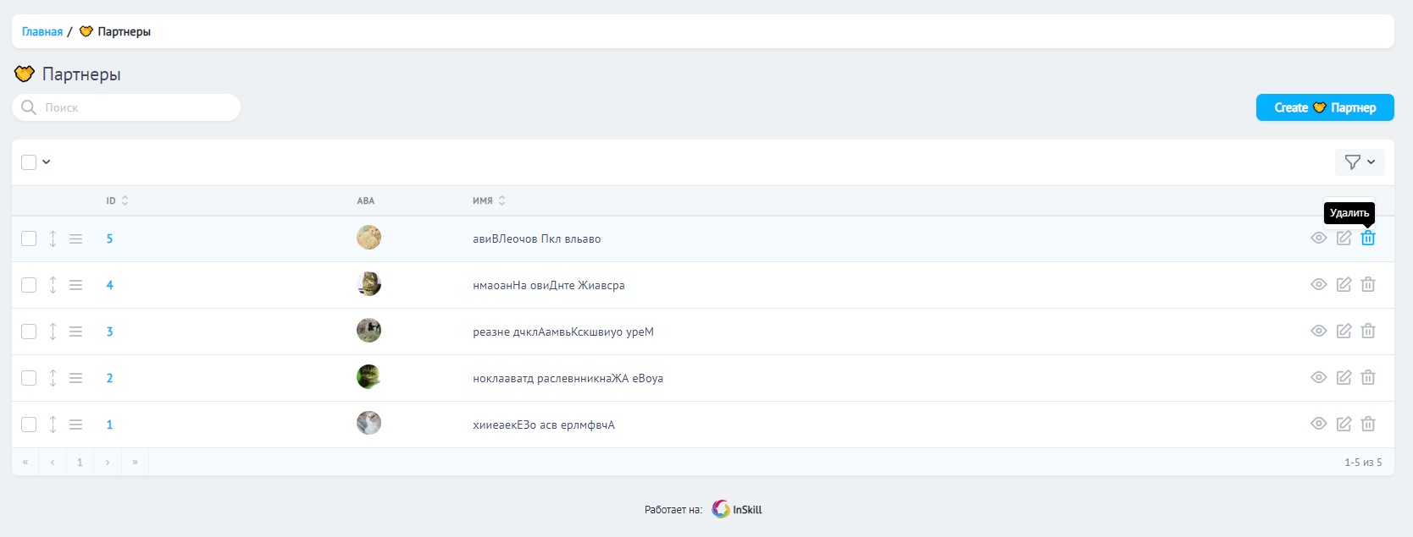View partner with ID 3
Image resolution: width=1413 pixels, height=537 pixels.
click(x=1318, y=332)
